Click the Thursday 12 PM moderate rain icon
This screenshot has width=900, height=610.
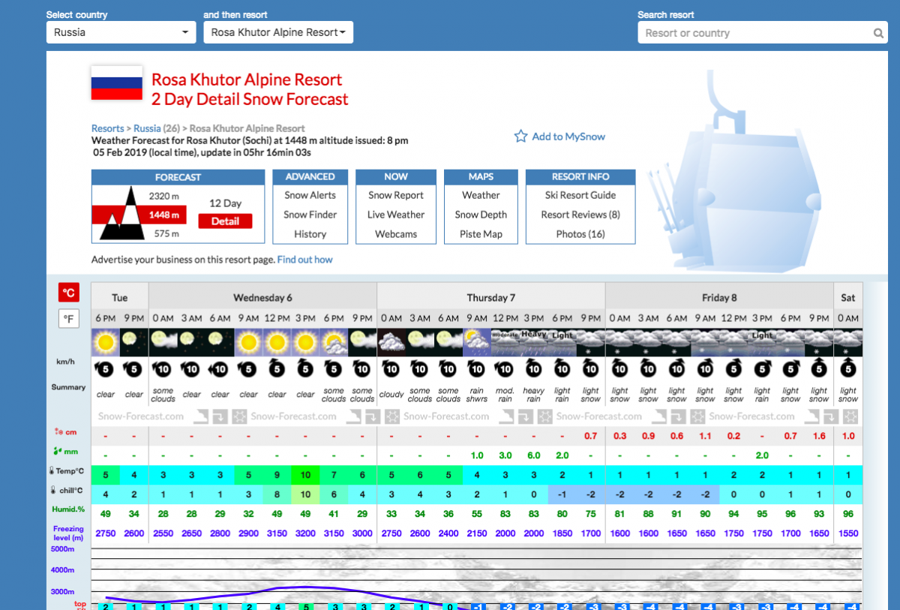pyautogui.click(x=505, y=342)
